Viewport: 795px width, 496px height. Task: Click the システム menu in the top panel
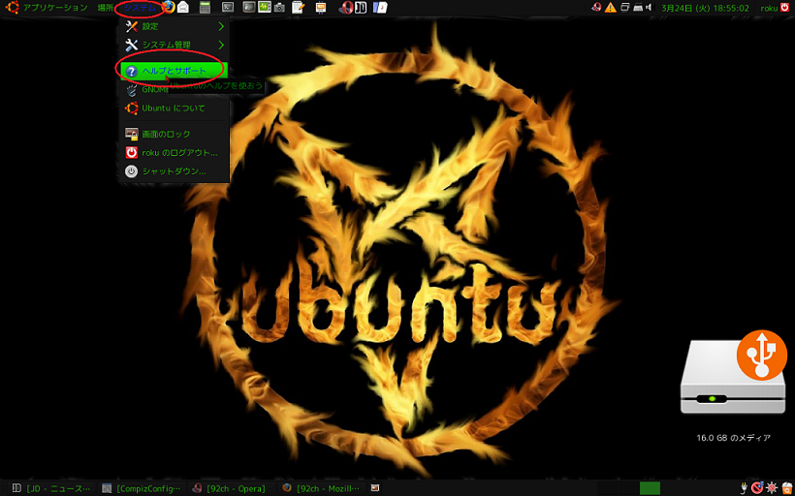[x=140, y=8]
